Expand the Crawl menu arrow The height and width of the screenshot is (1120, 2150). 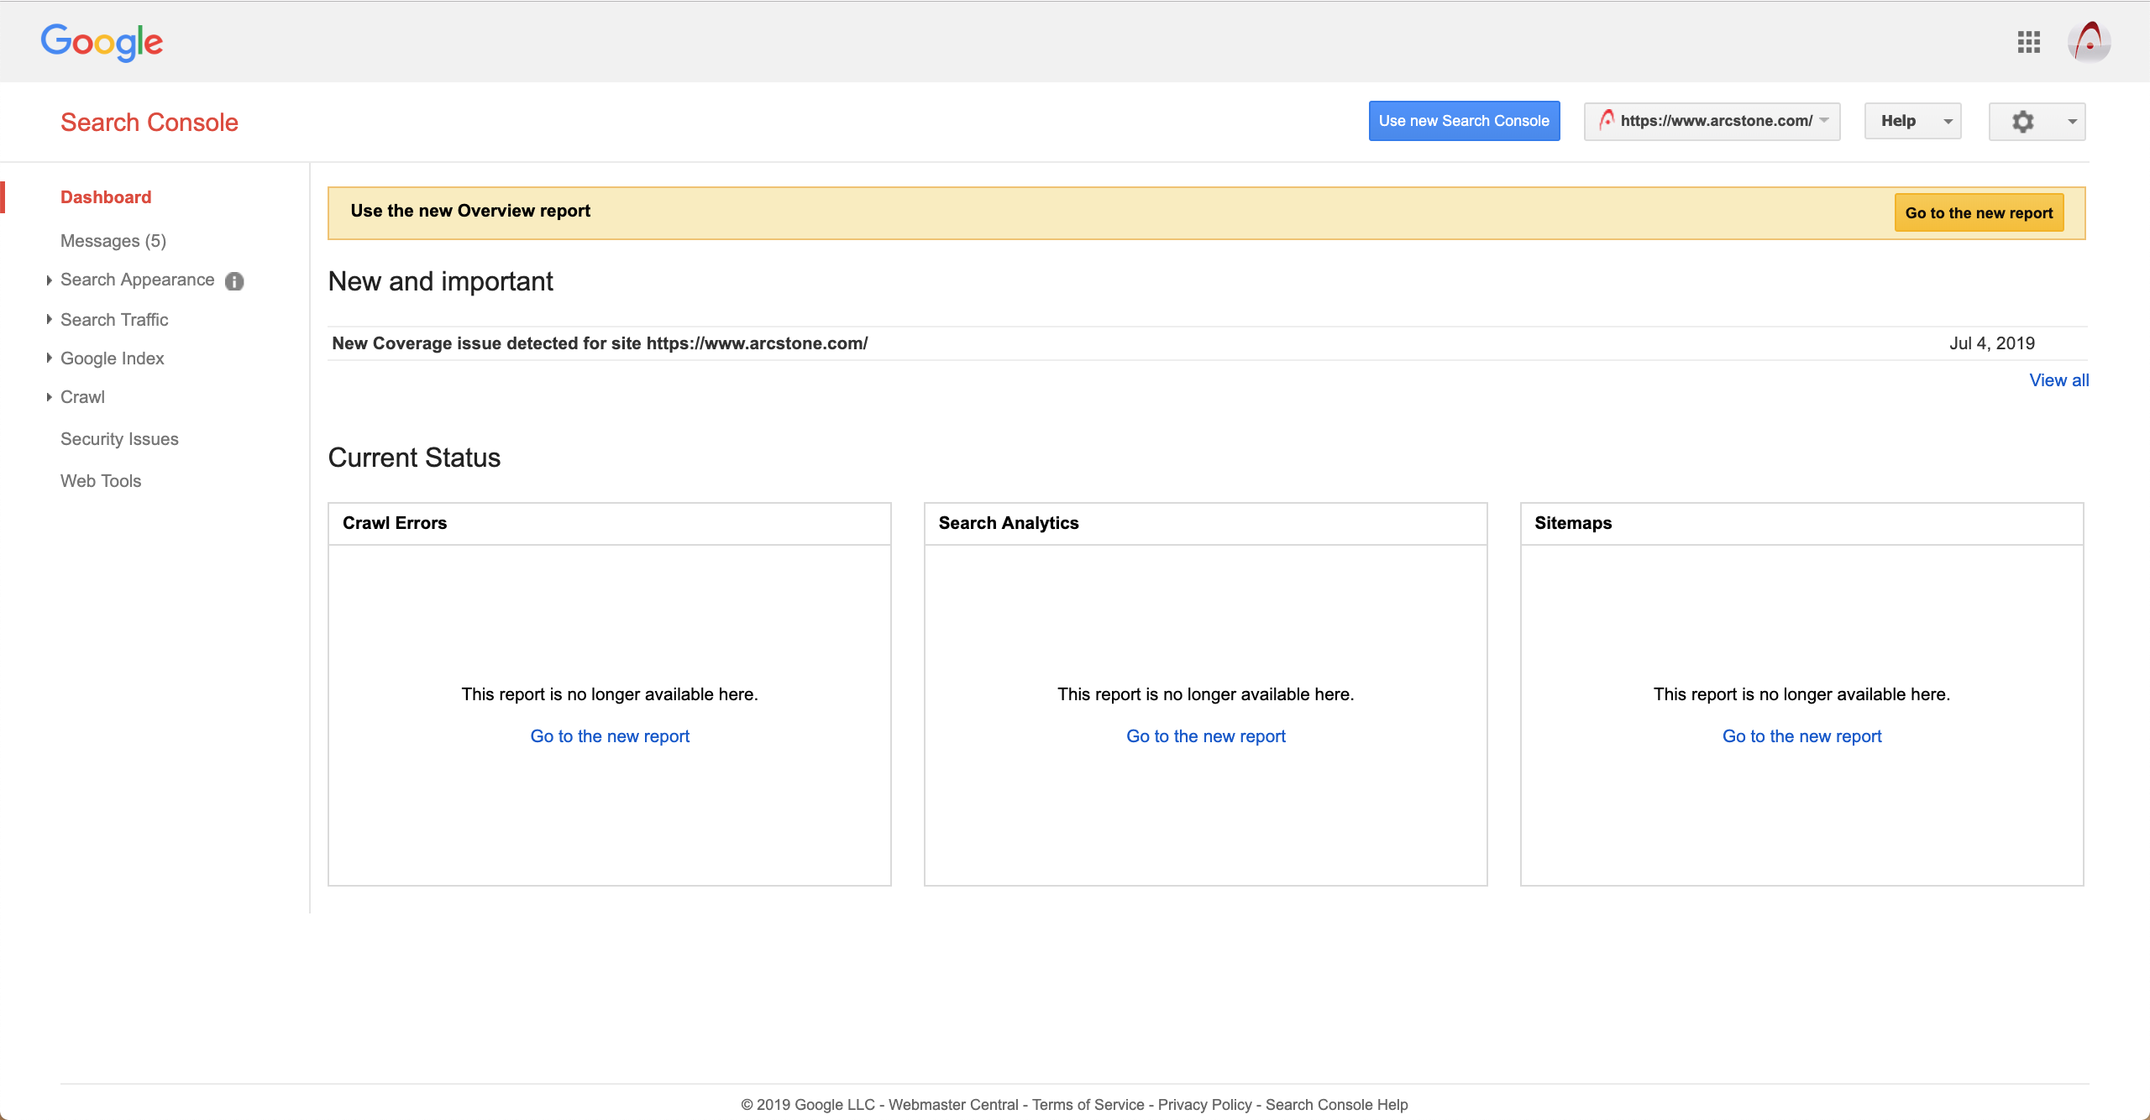[49, 397]
